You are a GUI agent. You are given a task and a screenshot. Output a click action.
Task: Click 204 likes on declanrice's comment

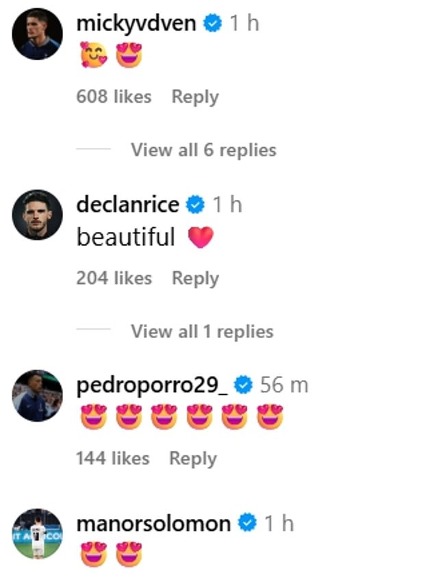coord(114,278)
